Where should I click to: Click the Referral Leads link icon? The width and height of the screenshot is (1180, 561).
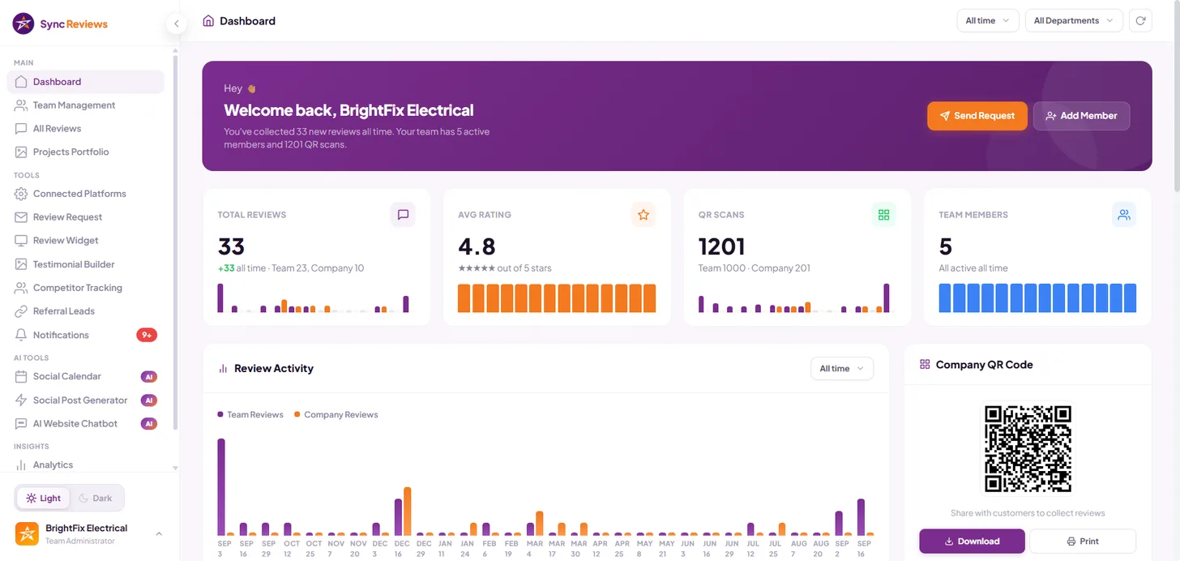click(x=21, y=311)
